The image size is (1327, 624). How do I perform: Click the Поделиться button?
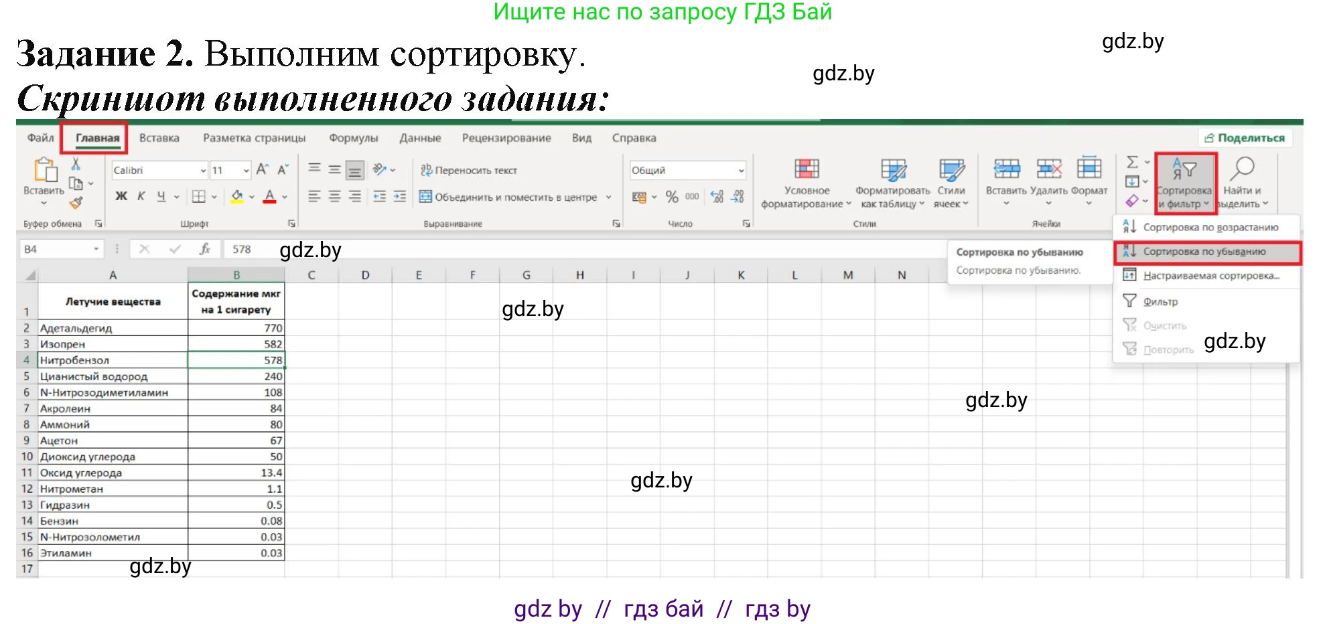click(x=1247, y=138)
